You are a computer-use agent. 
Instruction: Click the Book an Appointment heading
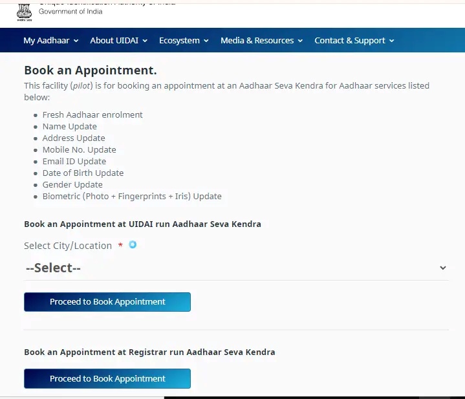(91, 70)
